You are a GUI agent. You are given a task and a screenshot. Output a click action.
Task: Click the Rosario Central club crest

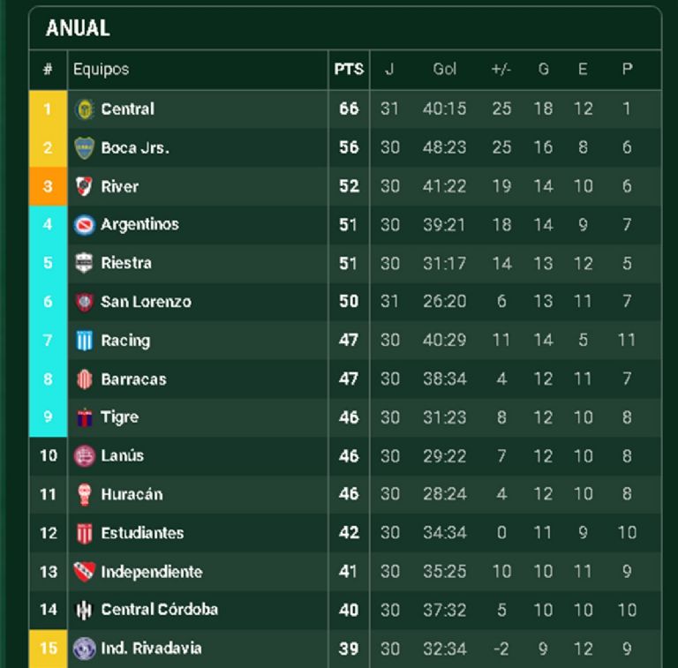click(85, 109)
